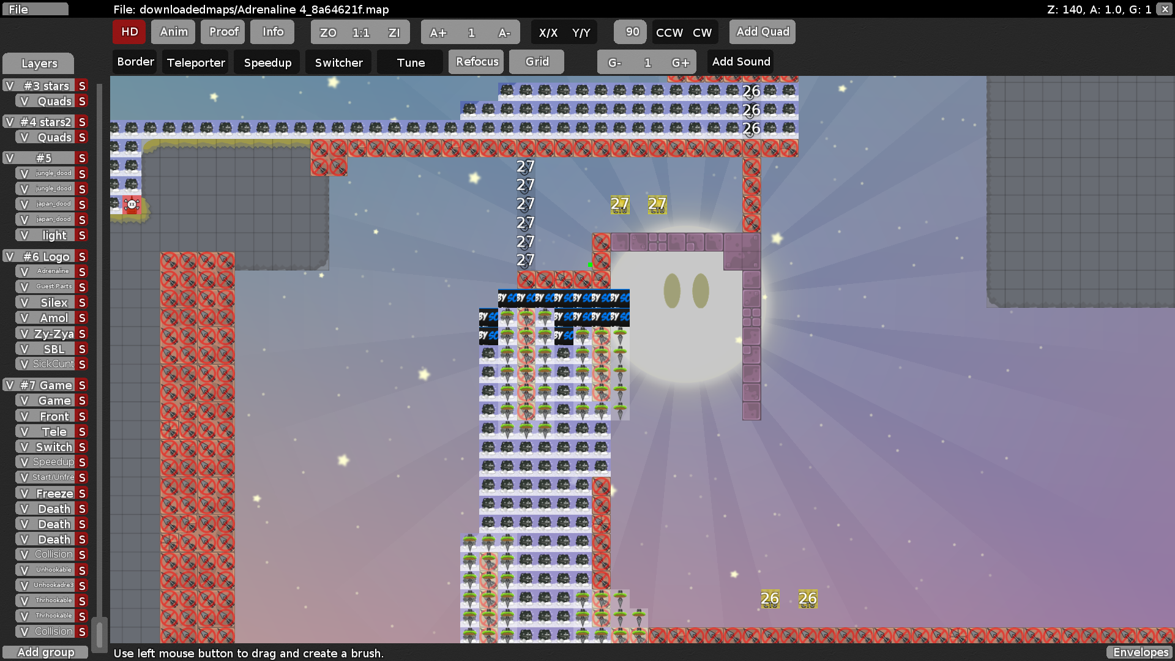Add a new quad to the map
The width and height of the screenshot is (1175, 661).
(762, 32)
